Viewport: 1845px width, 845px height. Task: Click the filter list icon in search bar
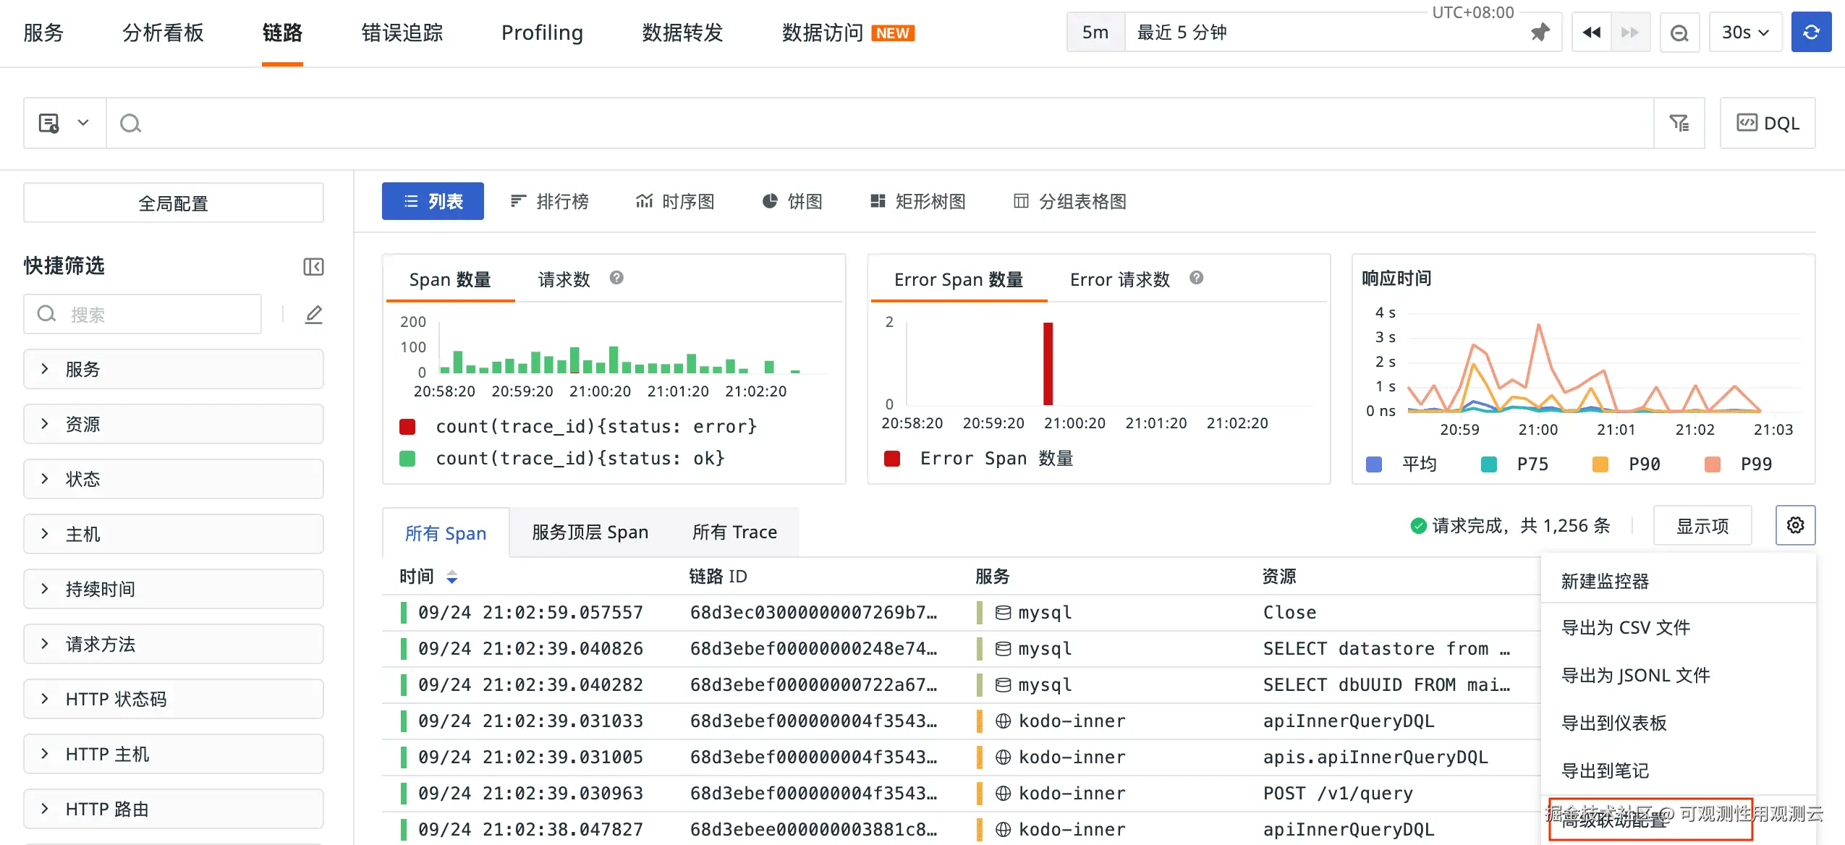coord(1679,123)
